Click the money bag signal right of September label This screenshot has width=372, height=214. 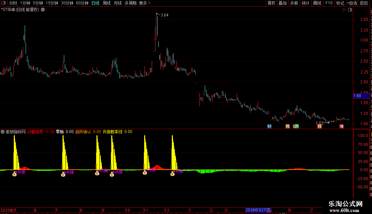(x=112, y=174)
